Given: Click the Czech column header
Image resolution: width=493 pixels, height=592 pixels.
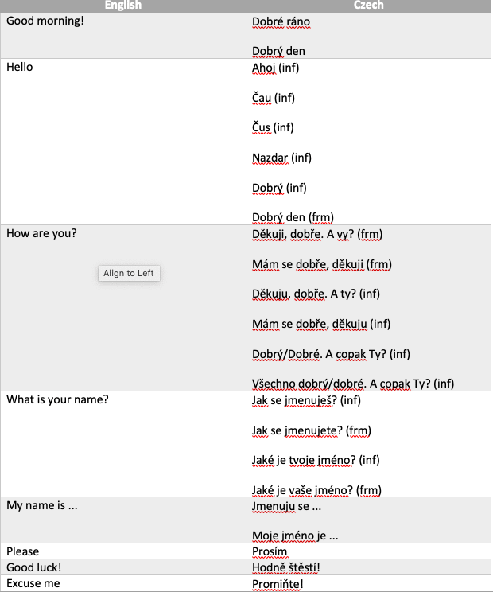Looking at the screenshot, I should (368, 6).
